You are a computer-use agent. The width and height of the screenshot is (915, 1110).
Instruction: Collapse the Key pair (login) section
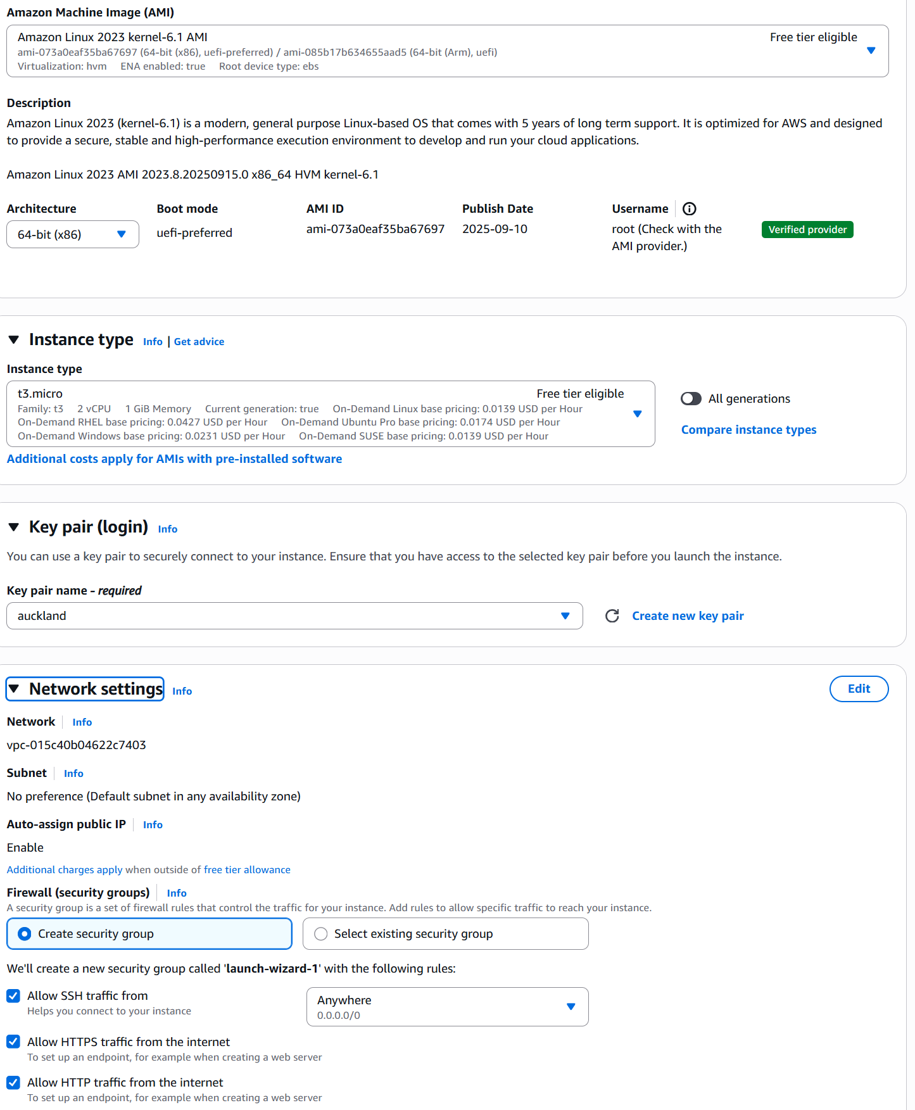point(14,527)
